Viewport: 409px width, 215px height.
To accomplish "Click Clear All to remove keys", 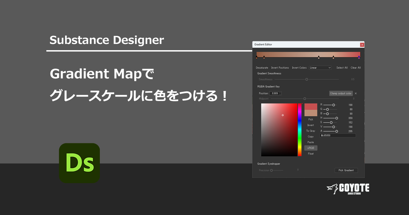I will (x=355, y=68).
